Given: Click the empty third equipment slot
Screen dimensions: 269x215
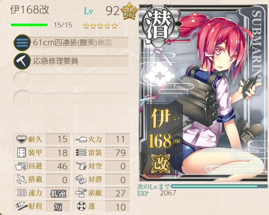Looking at the screenshot, I should click(71, 80).
